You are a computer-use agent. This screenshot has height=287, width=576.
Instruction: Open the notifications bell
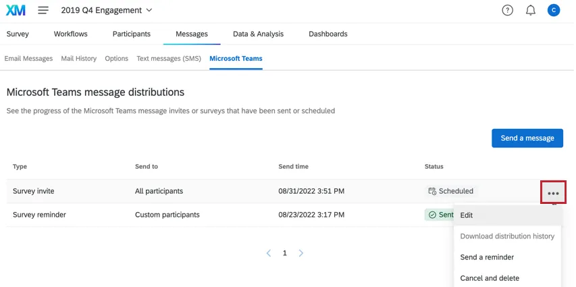tap(531, 10)
